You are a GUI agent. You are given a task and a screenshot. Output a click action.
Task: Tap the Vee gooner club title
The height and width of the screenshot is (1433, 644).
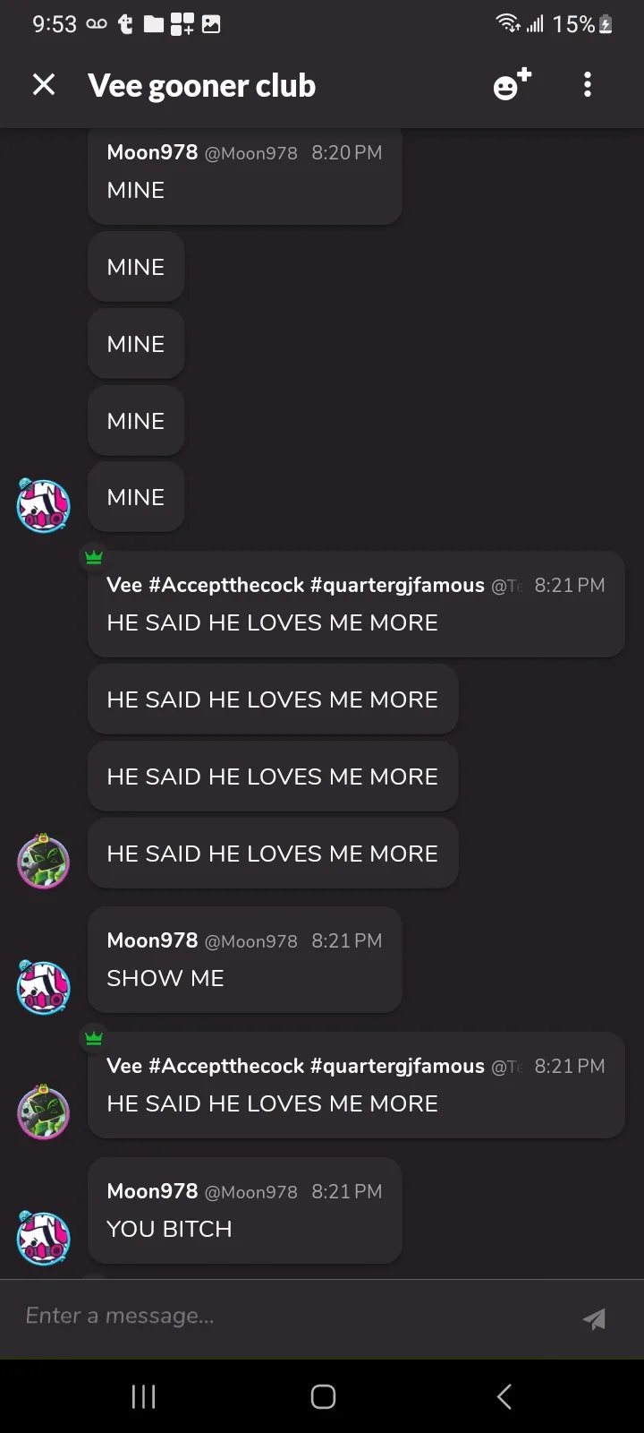tap(202, 86)
